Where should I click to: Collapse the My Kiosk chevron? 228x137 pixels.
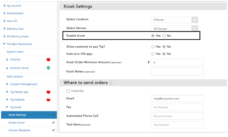click(x=7, y=107)
